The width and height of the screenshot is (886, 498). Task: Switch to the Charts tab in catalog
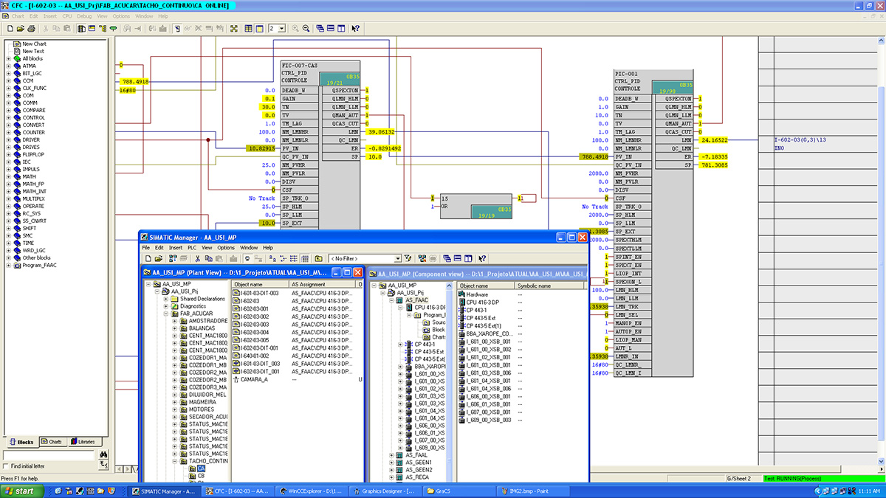pos(51,442)
